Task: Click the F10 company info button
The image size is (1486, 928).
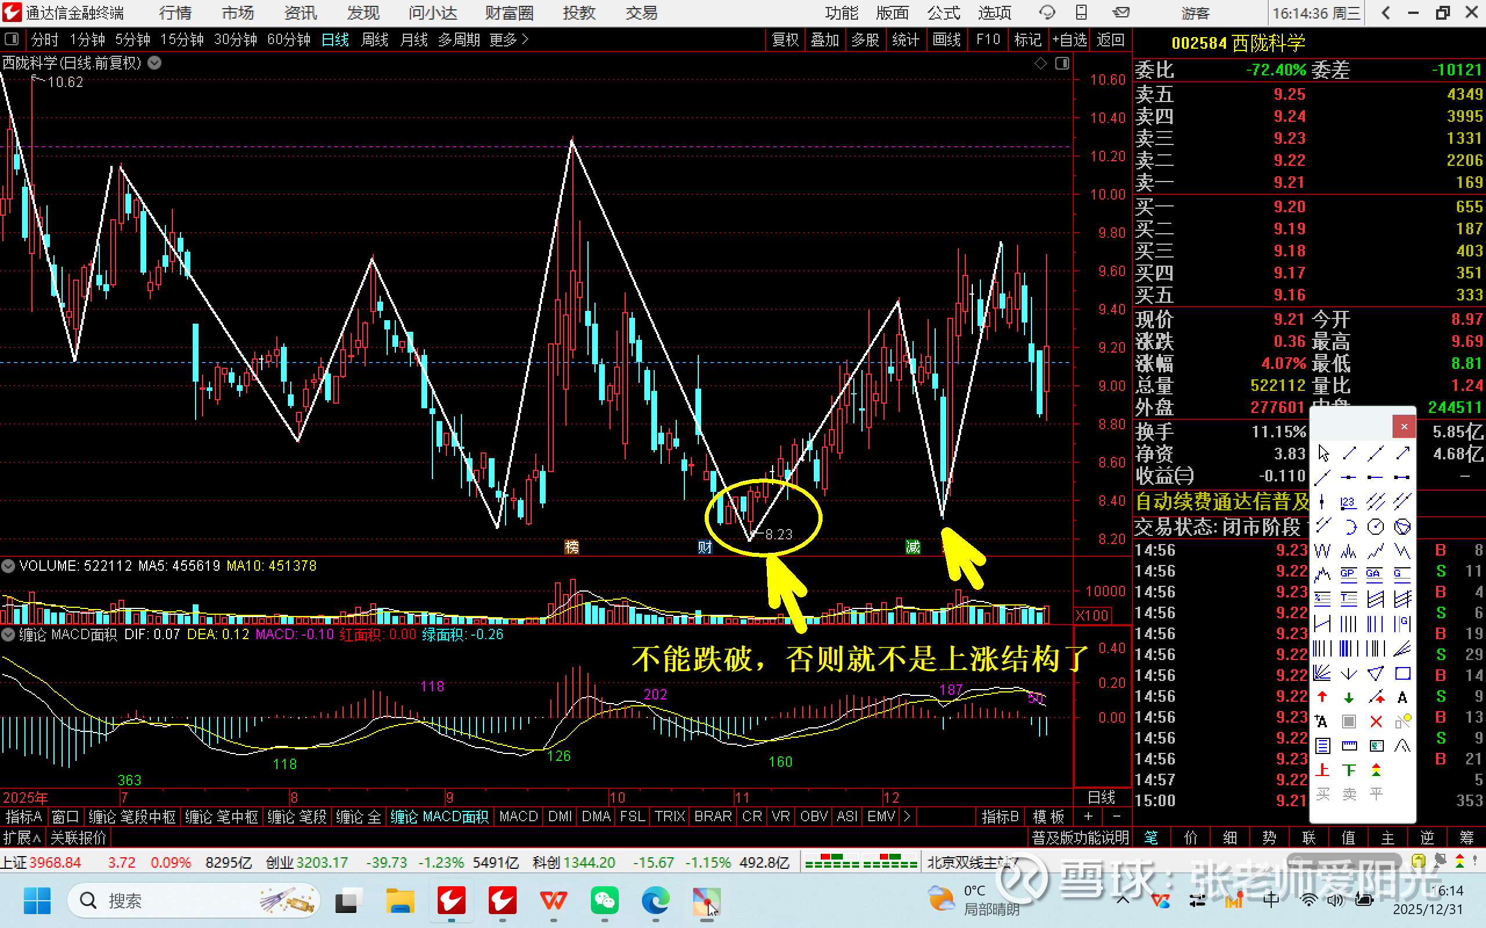Action: pos(987,40)
